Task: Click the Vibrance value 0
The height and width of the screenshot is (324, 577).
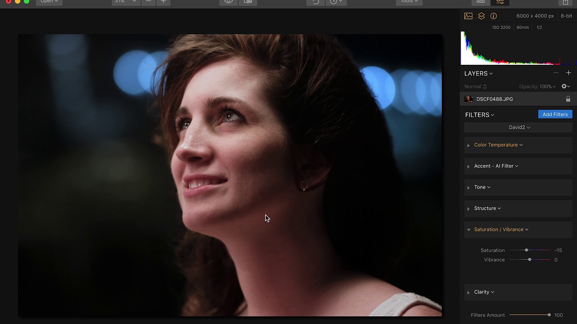Action: [x=556, y=260]
